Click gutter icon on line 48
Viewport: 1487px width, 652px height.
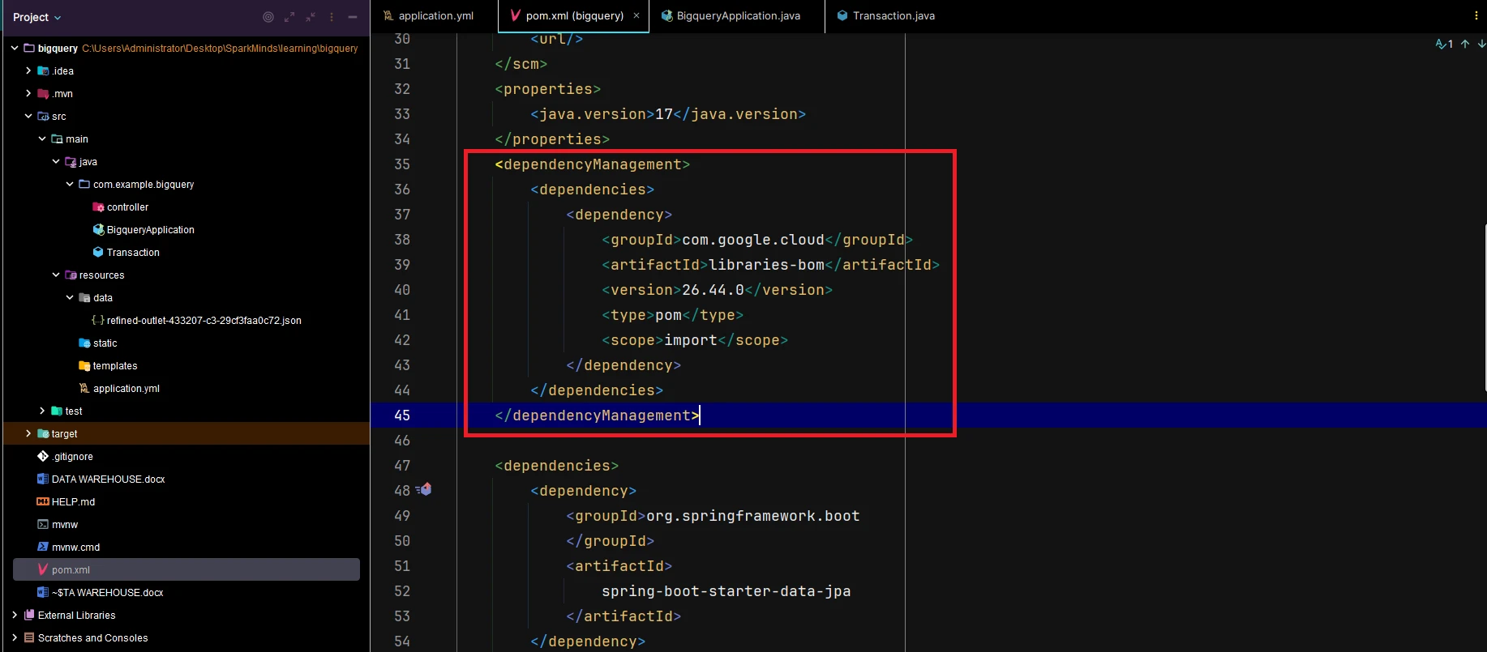[424, 489]
